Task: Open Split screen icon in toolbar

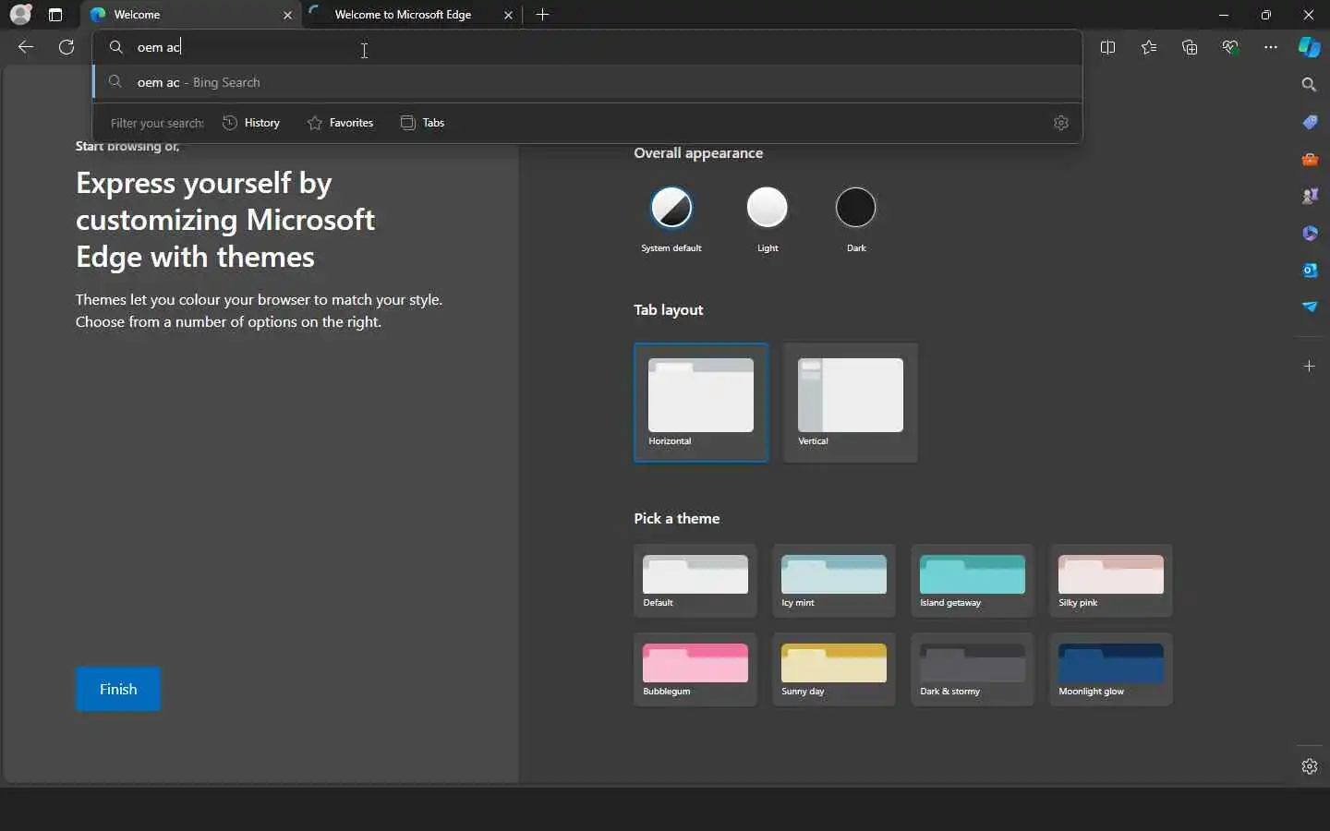Action: coord(1108,47)
